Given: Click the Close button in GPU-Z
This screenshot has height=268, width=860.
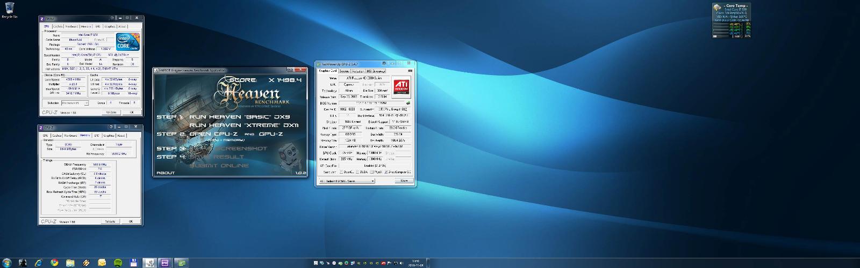Looking at the screenshot, I should [404, 181].
